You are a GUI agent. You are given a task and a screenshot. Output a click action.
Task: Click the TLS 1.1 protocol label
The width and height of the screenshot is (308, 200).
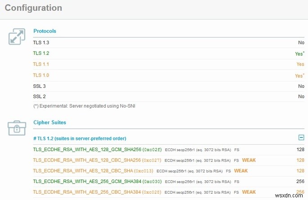(x=41, y=64)
